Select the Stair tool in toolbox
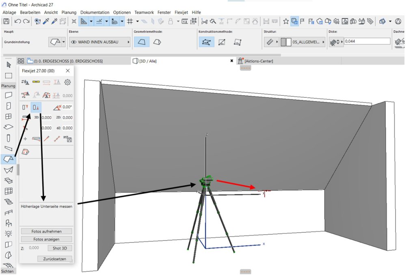The width and height of the screenshot is (406, 275). 8,202
